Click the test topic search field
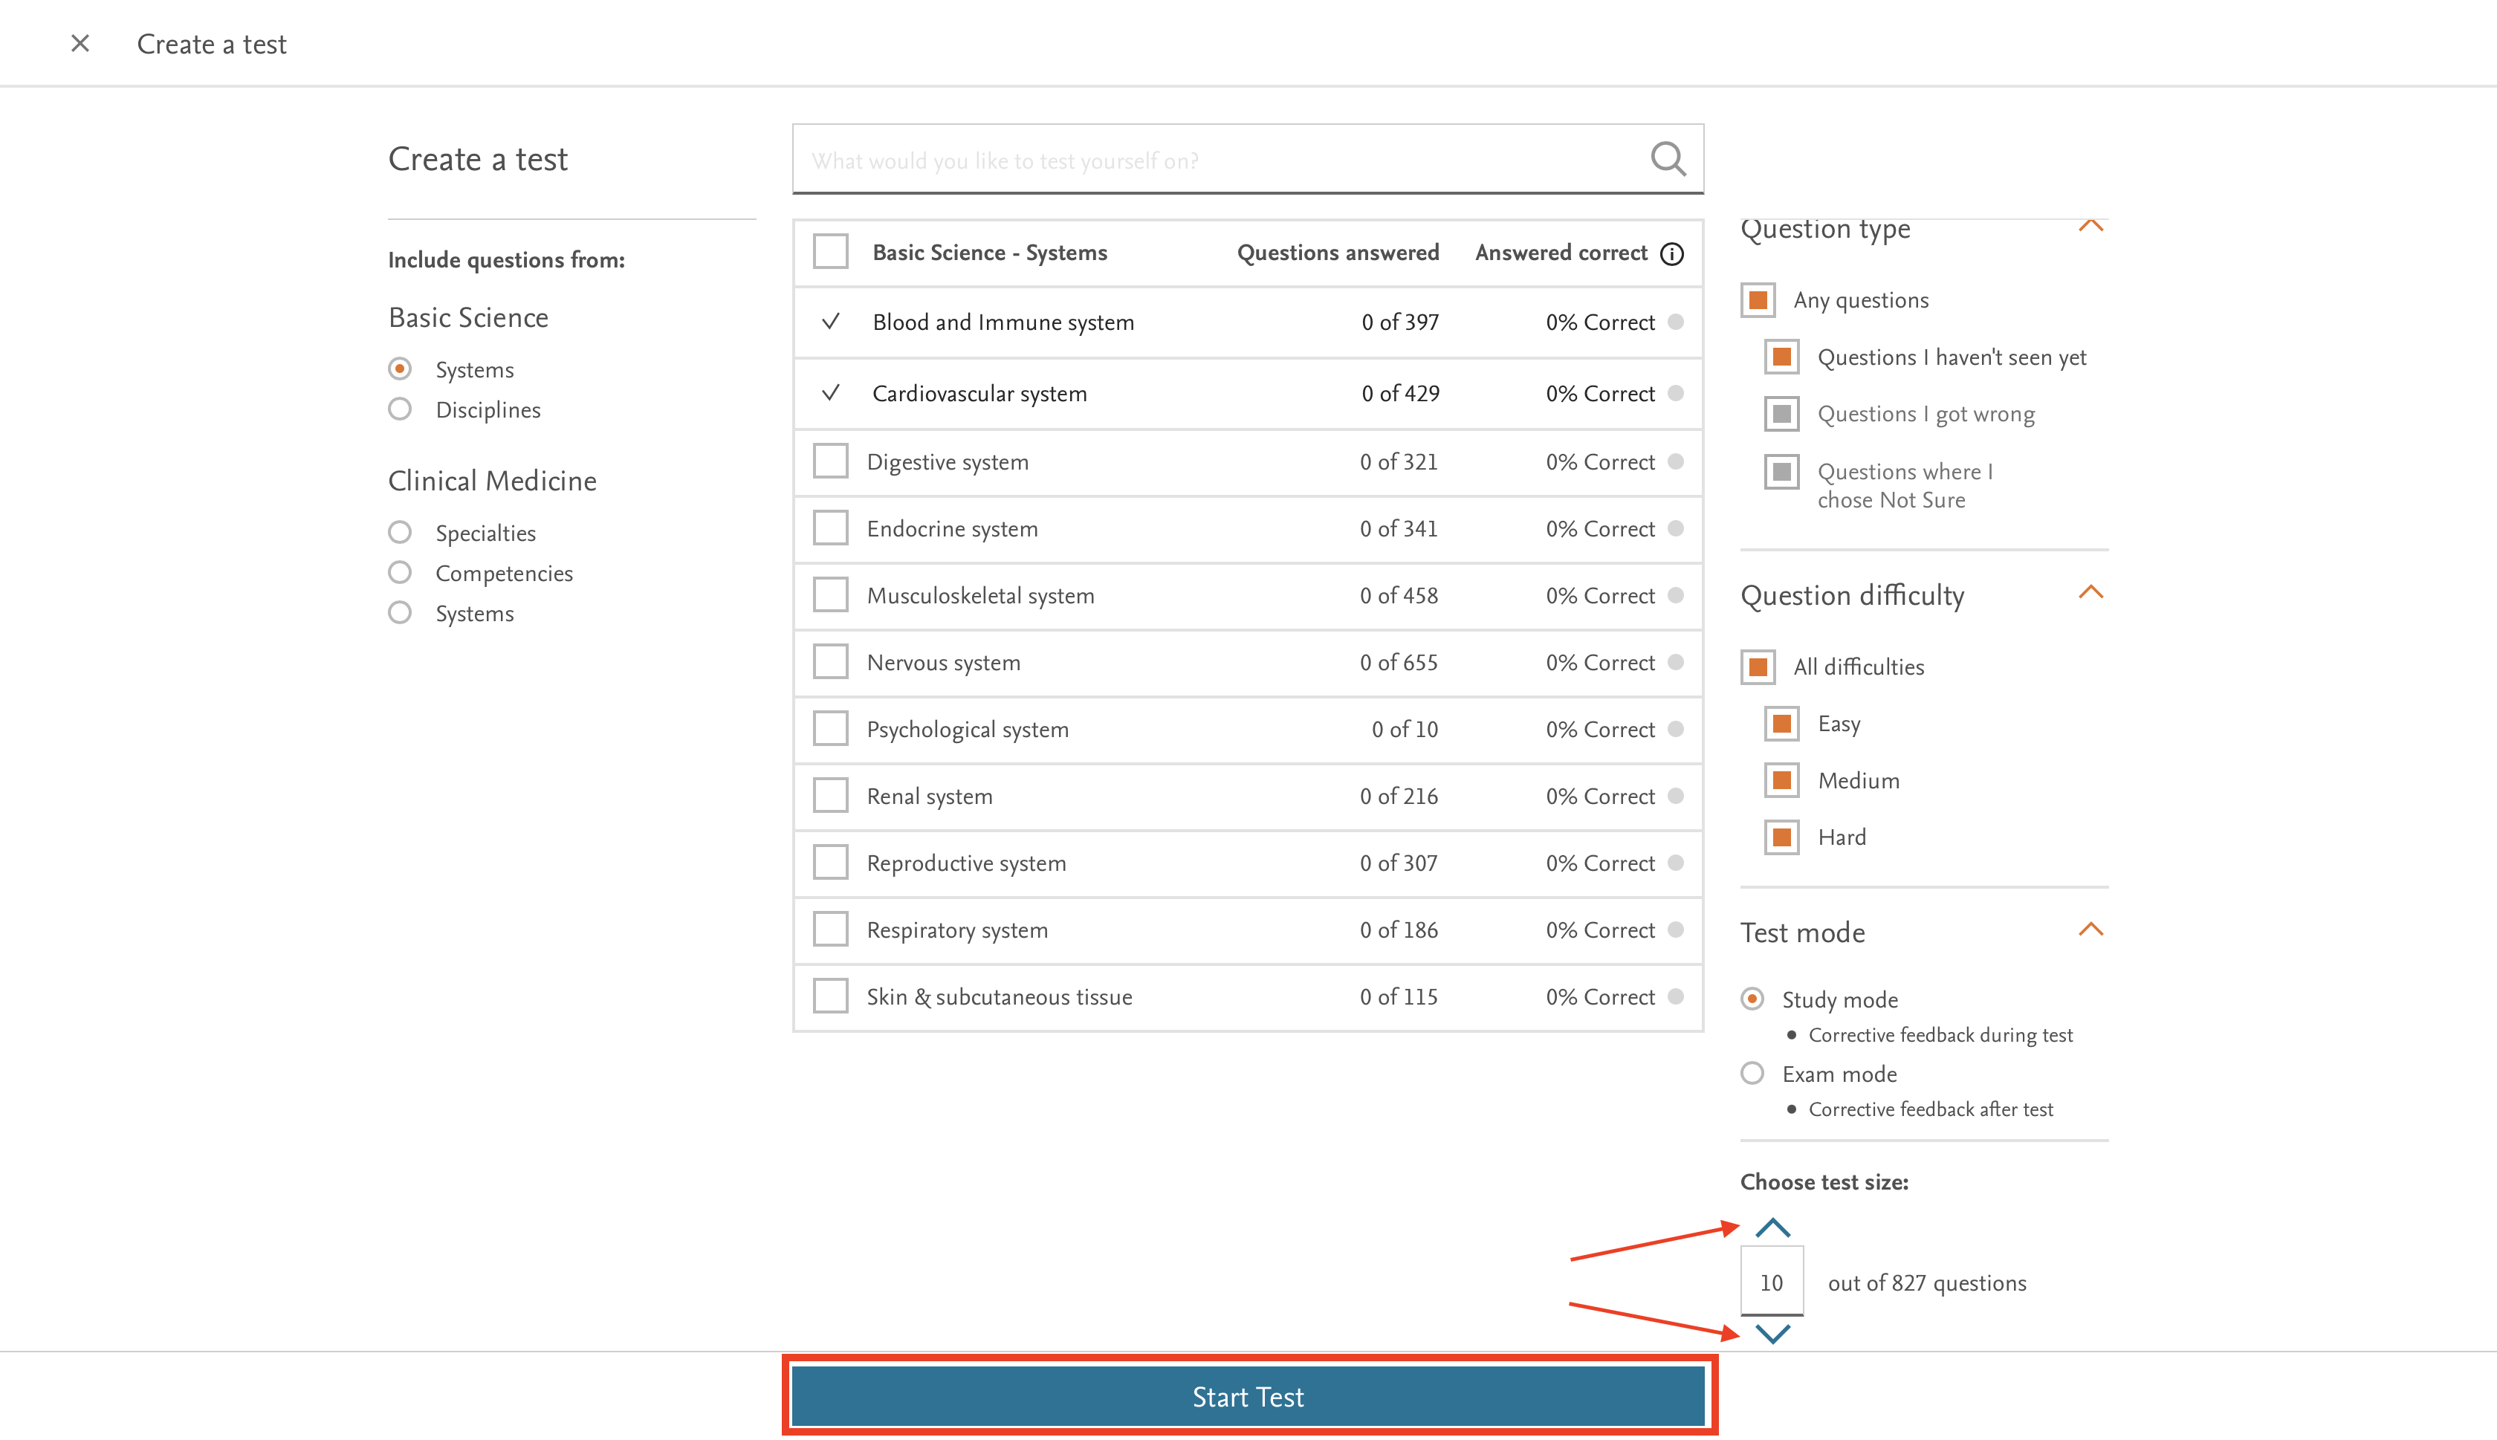The height and width of the screenshot is (1440, 2497). [x=1217, y=160]
